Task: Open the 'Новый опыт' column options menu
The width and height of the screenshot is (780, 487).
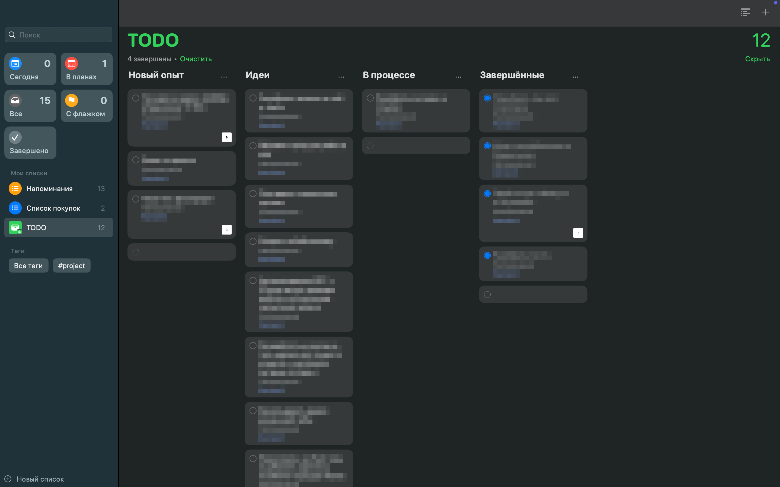Action: (x=224, y=77)
